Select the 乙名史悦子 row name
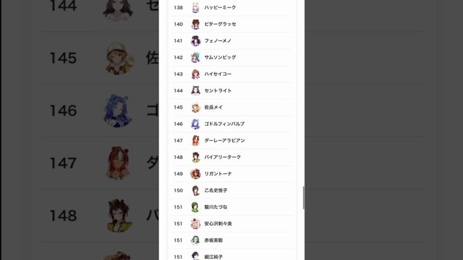The width and height of the screenshot is (463, 260). (216, 190)
